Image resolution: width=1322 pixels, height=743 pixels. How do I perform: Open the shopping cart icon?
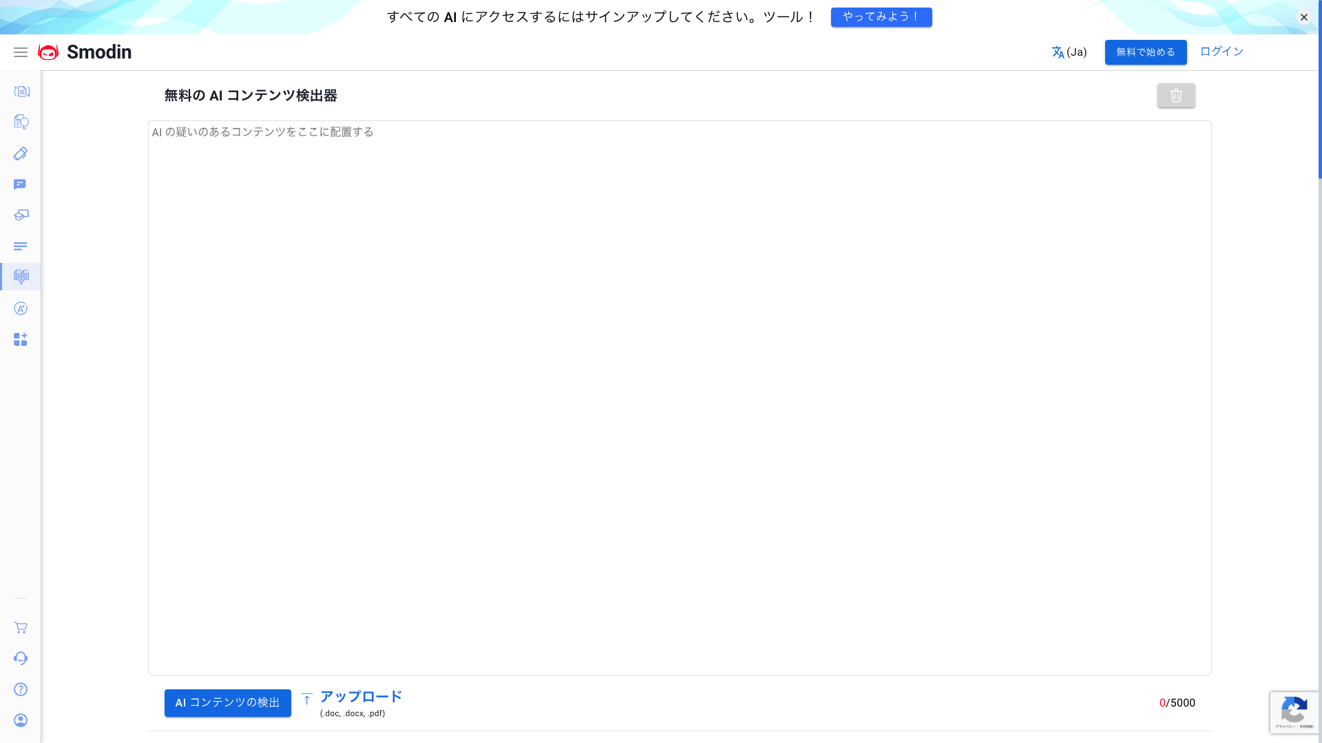coord(21,627)
